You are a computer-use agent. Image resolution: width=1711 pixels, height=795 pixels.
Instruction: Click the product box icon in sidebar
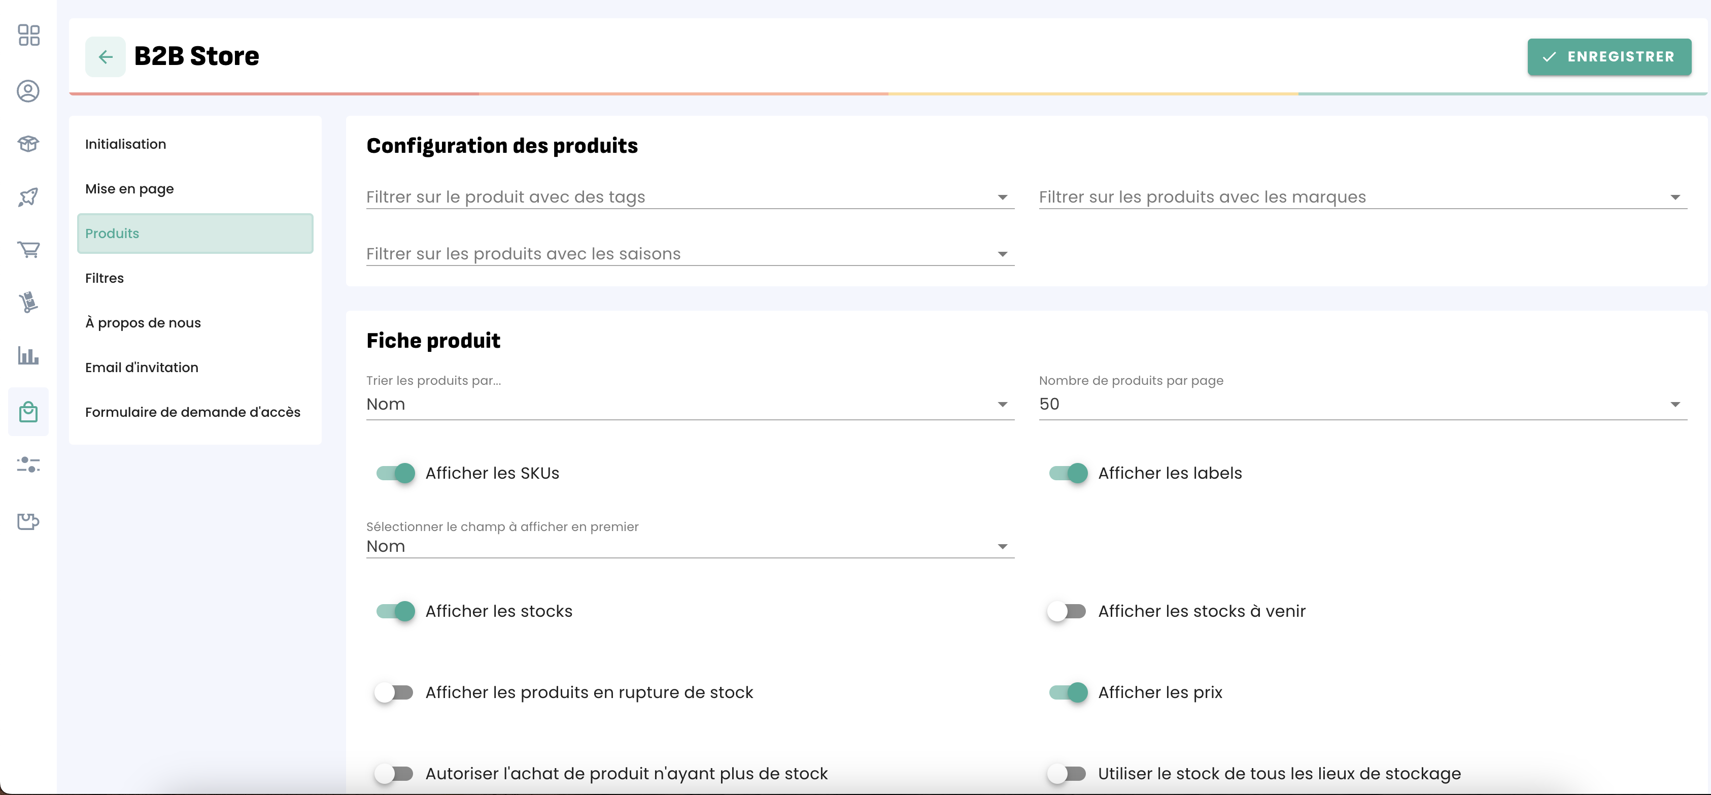point(28,144)
